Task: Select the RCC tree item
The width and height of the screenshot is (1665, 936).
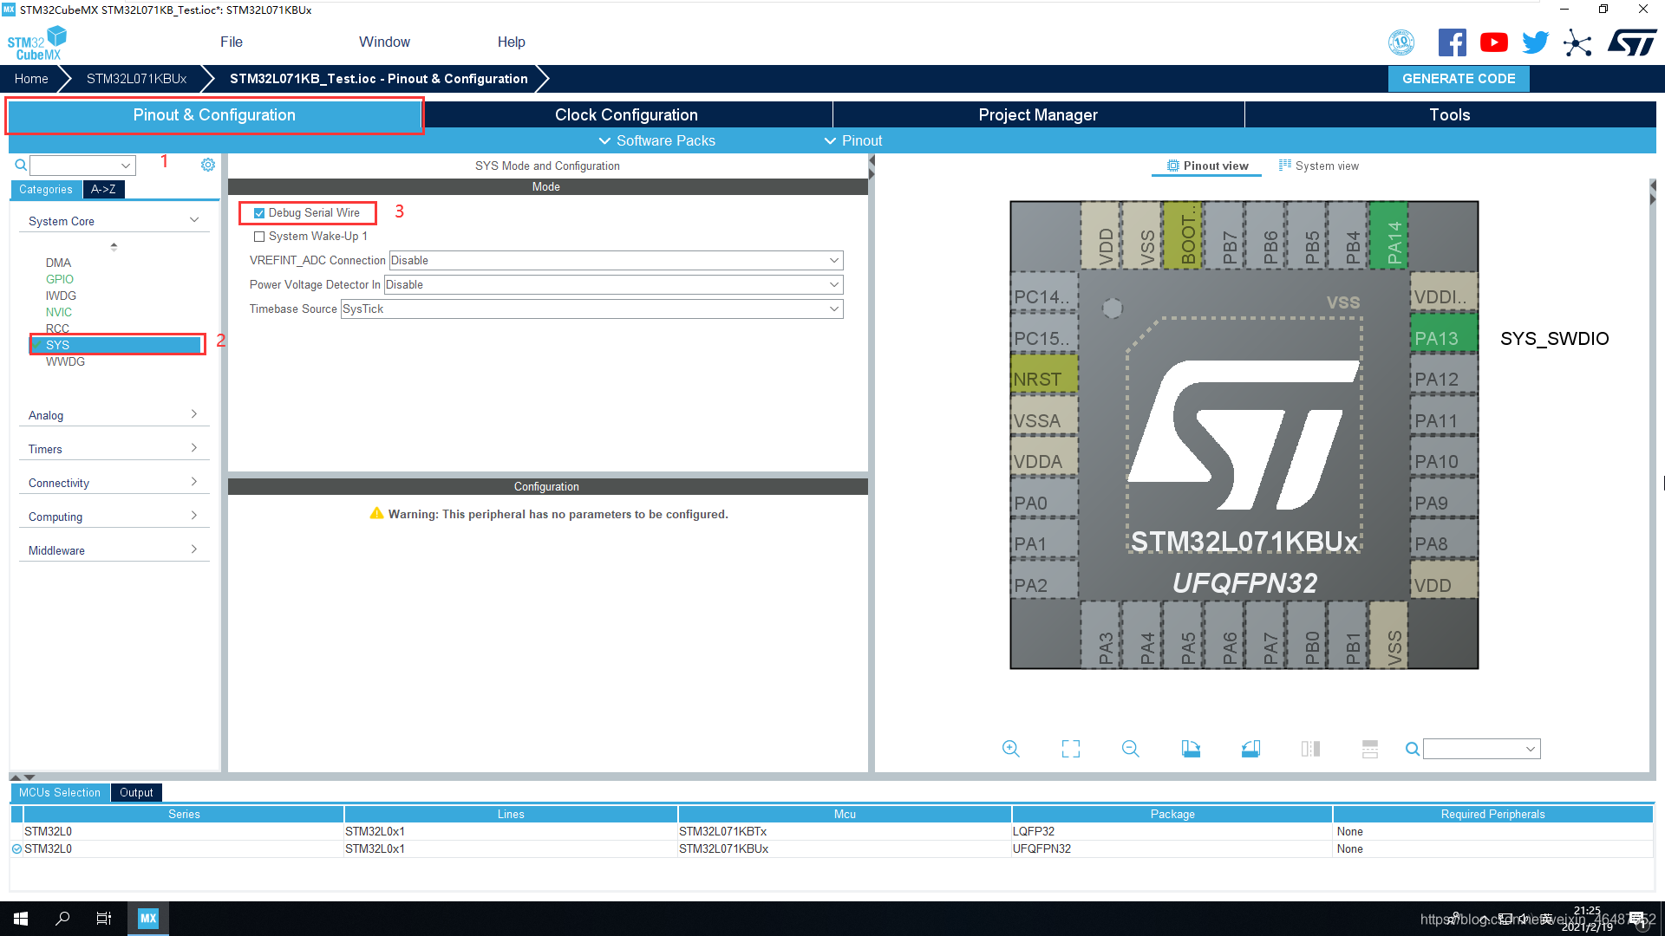Action: click(57, 328)
